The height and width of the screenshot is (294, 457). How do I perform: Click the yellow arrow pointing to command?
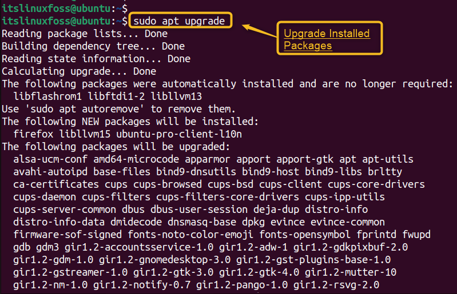(260, 30)
